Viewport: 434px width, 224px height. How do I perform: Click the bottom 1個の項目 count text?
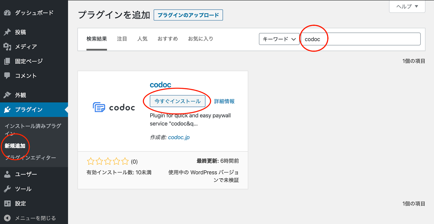point(414,204)
